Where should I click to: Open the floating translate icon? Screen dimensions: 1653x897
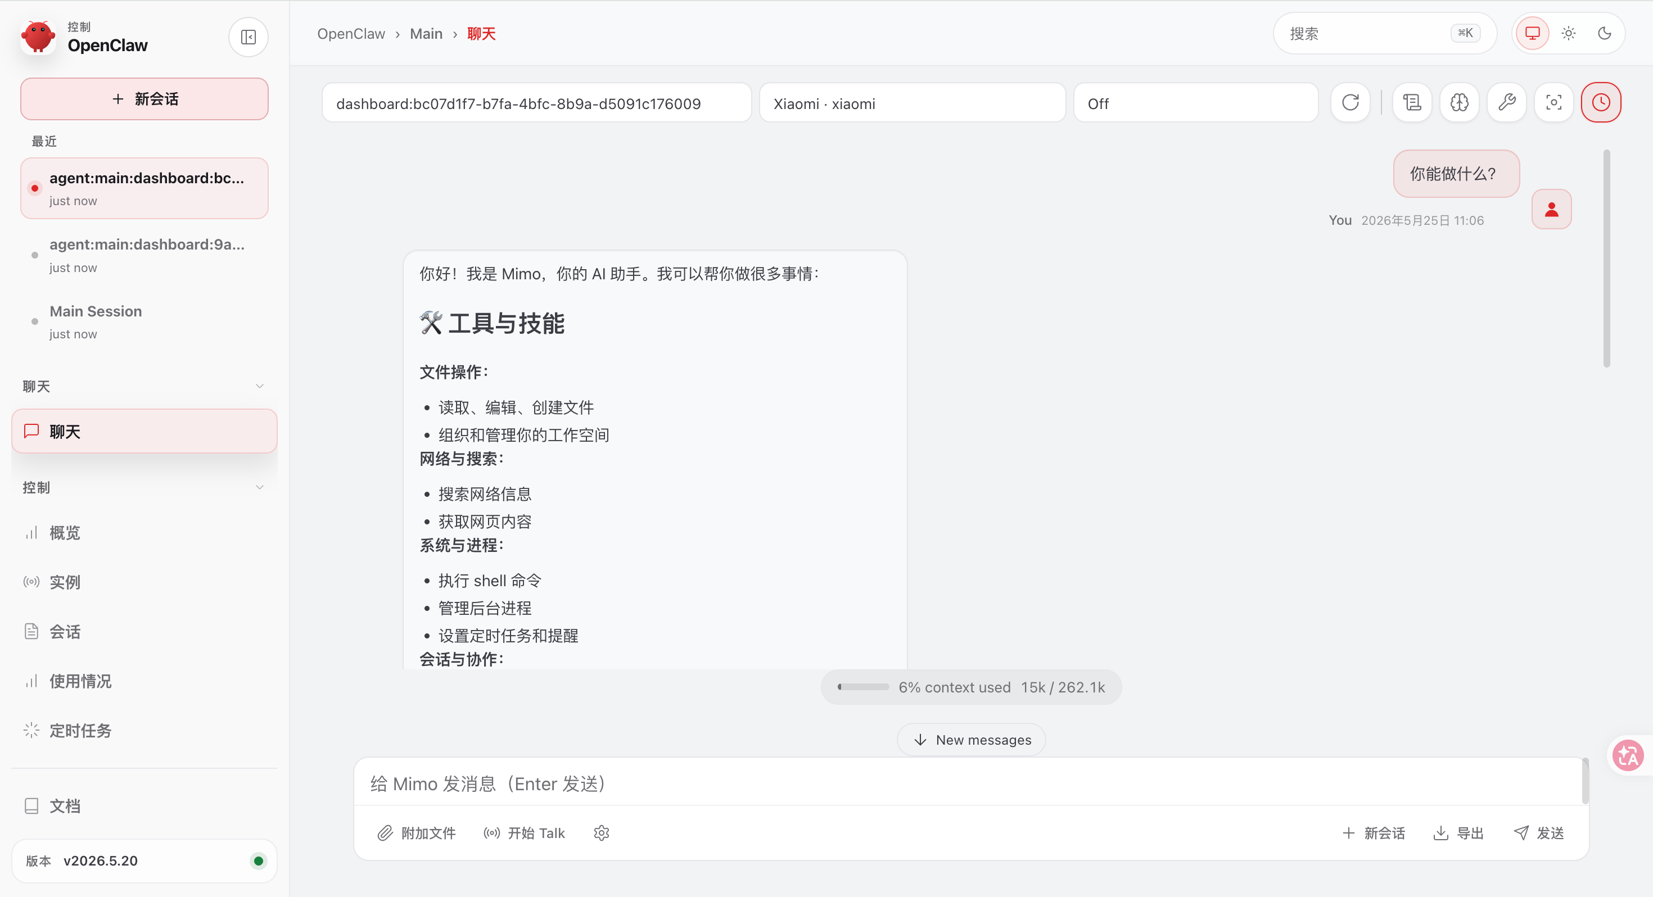[1629, 755]
